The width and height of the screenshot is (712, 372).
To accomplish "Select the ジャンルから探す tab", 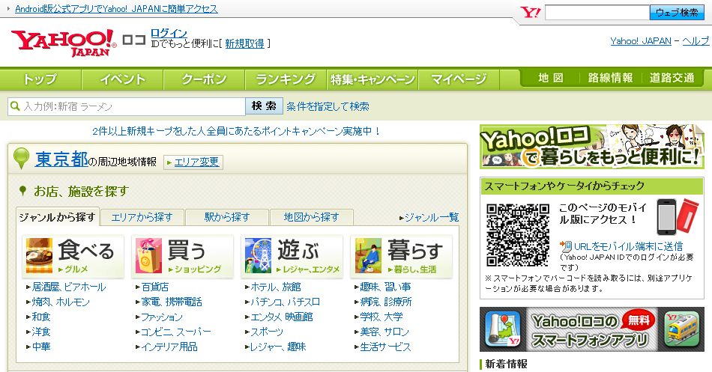I will click(58, 217).
